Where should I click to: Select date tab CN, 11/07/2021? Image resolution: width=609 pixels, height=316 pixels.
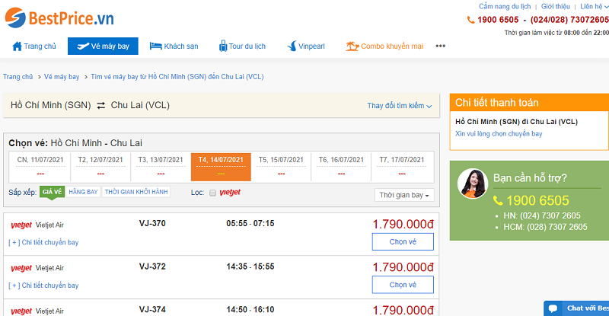coord(40,167)
